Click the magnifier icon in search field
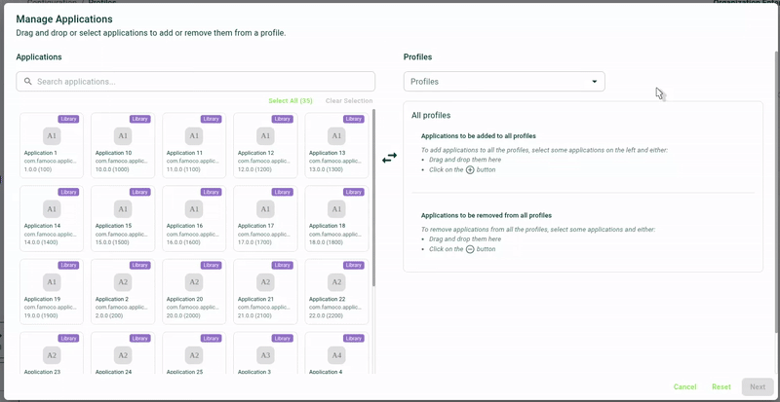 [x=28, y=81]
